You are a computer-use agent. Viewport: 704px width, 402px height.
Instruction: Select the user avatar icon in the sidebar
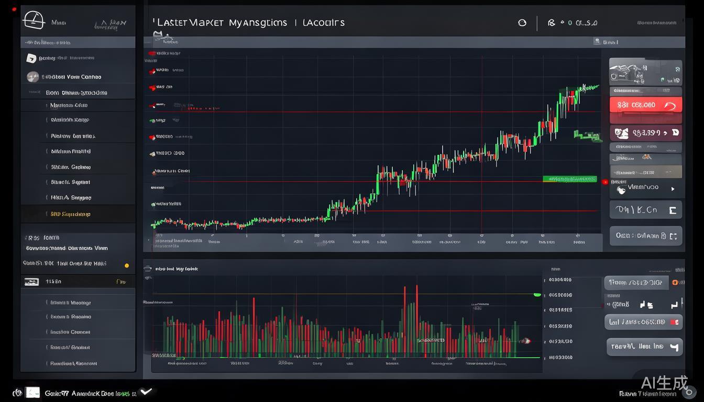(32, 76)
